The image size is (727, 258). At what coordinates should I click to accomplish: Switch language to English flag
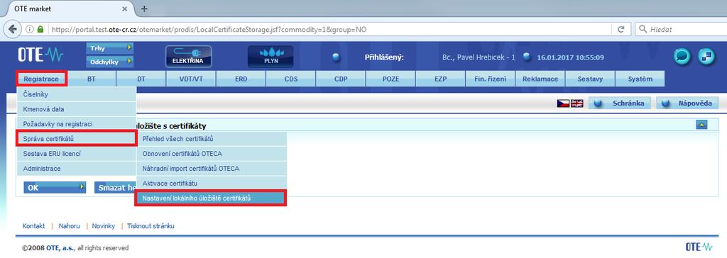(577, 103)
